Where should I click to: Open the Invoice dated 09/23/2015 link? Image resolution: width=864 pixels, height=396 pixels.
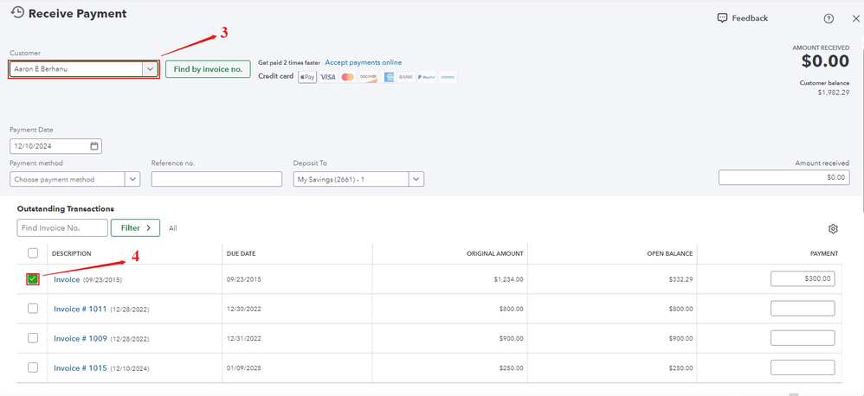[x=67, y=279]
